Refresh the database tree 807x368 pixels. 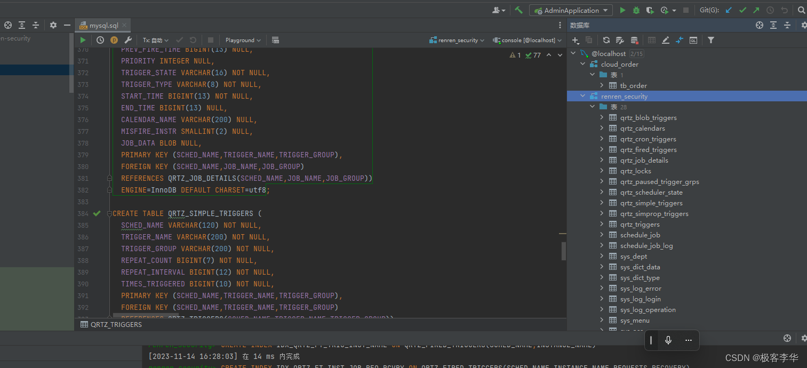tap(606, 40)
